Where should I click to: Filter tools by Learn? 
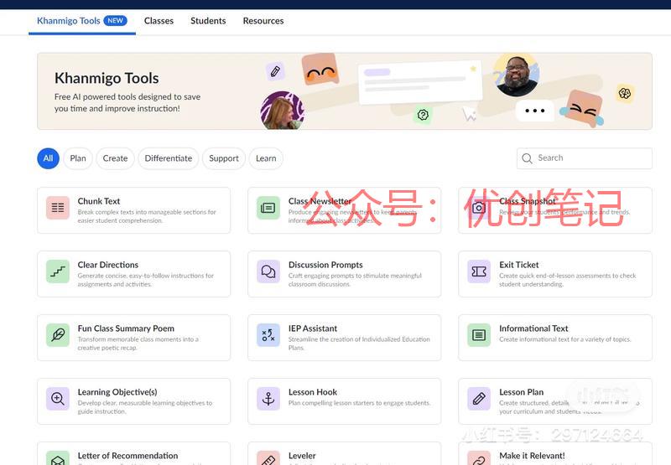click(266, 158)
